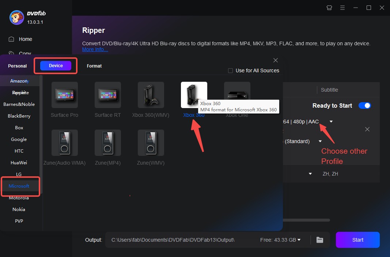Toggle the Ready to Start switch
This screenshot has width=390, height=257.
coord(364,106)
